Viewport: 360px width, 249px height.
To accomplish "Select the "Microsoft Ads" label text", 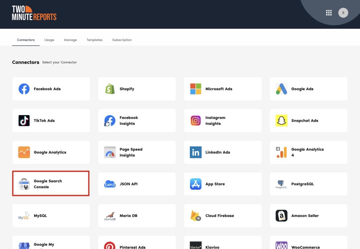I will (x=219, y=89).
